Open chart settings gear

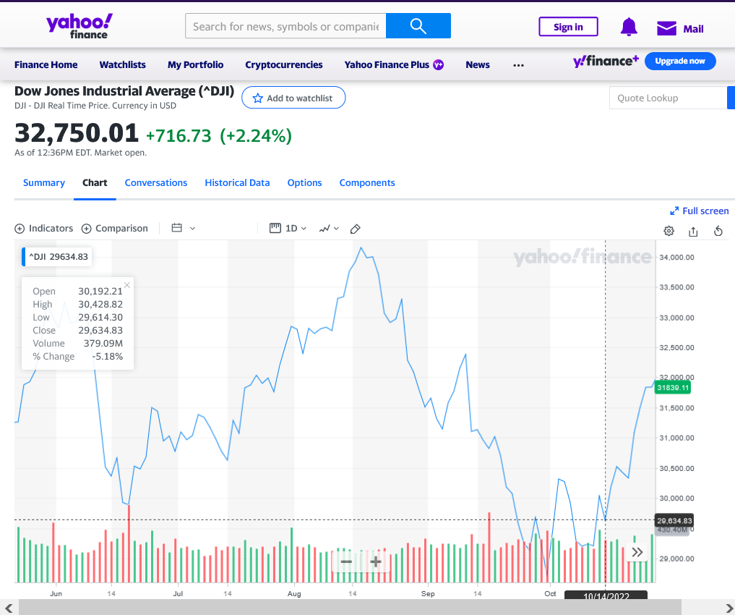669,231
